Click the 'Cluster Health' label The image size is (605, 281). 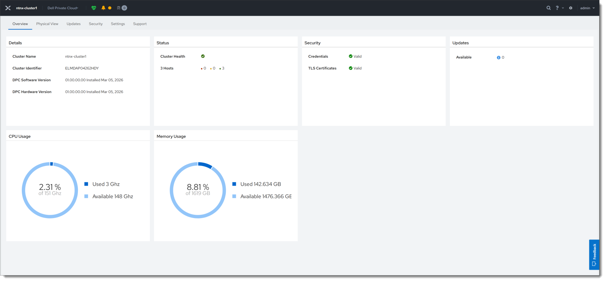(173, 56)
